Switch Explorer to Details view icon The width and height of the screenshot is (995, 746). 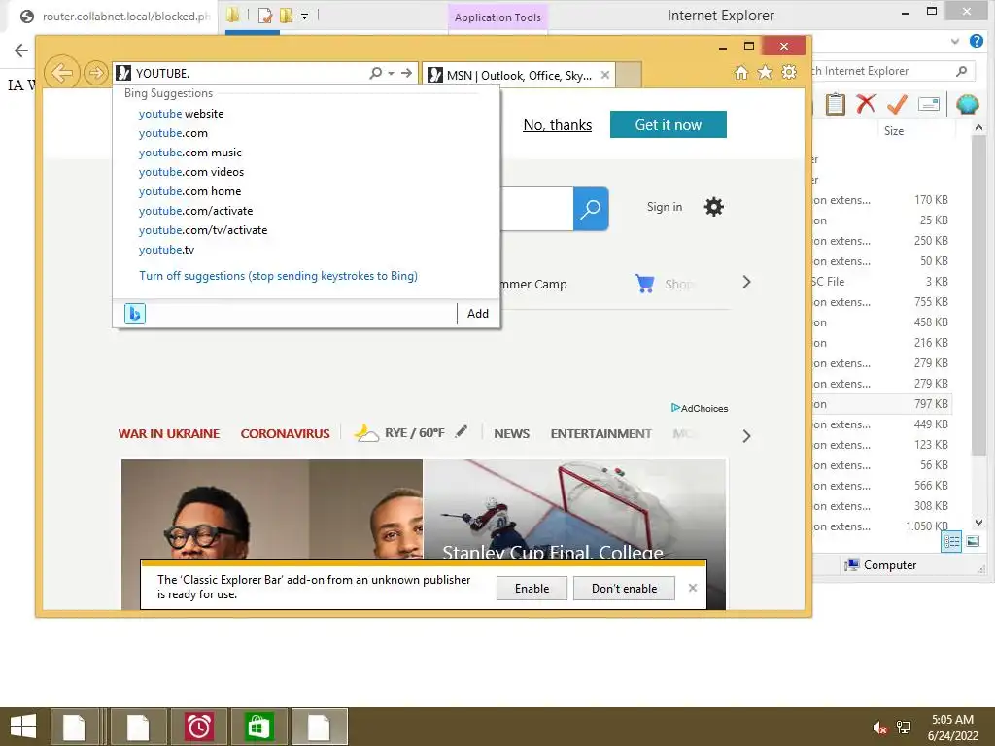[x=951, y=542]
